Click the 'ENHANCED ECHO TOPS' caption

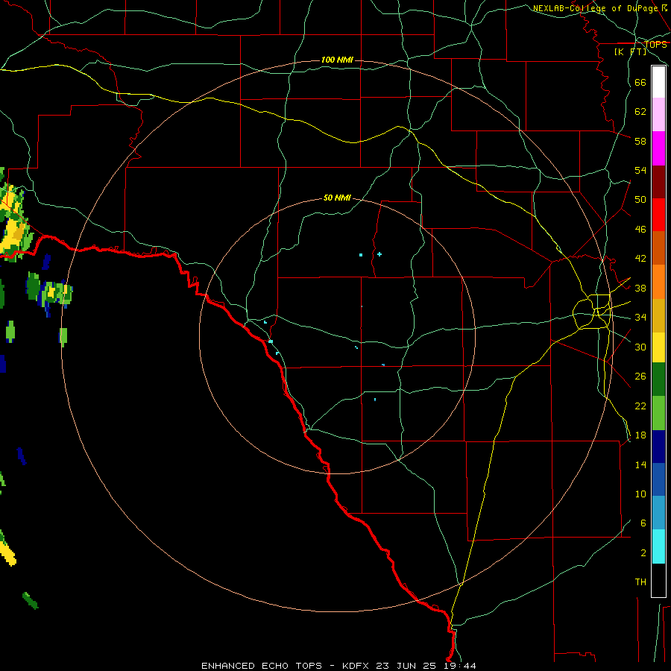pos(262,666)
